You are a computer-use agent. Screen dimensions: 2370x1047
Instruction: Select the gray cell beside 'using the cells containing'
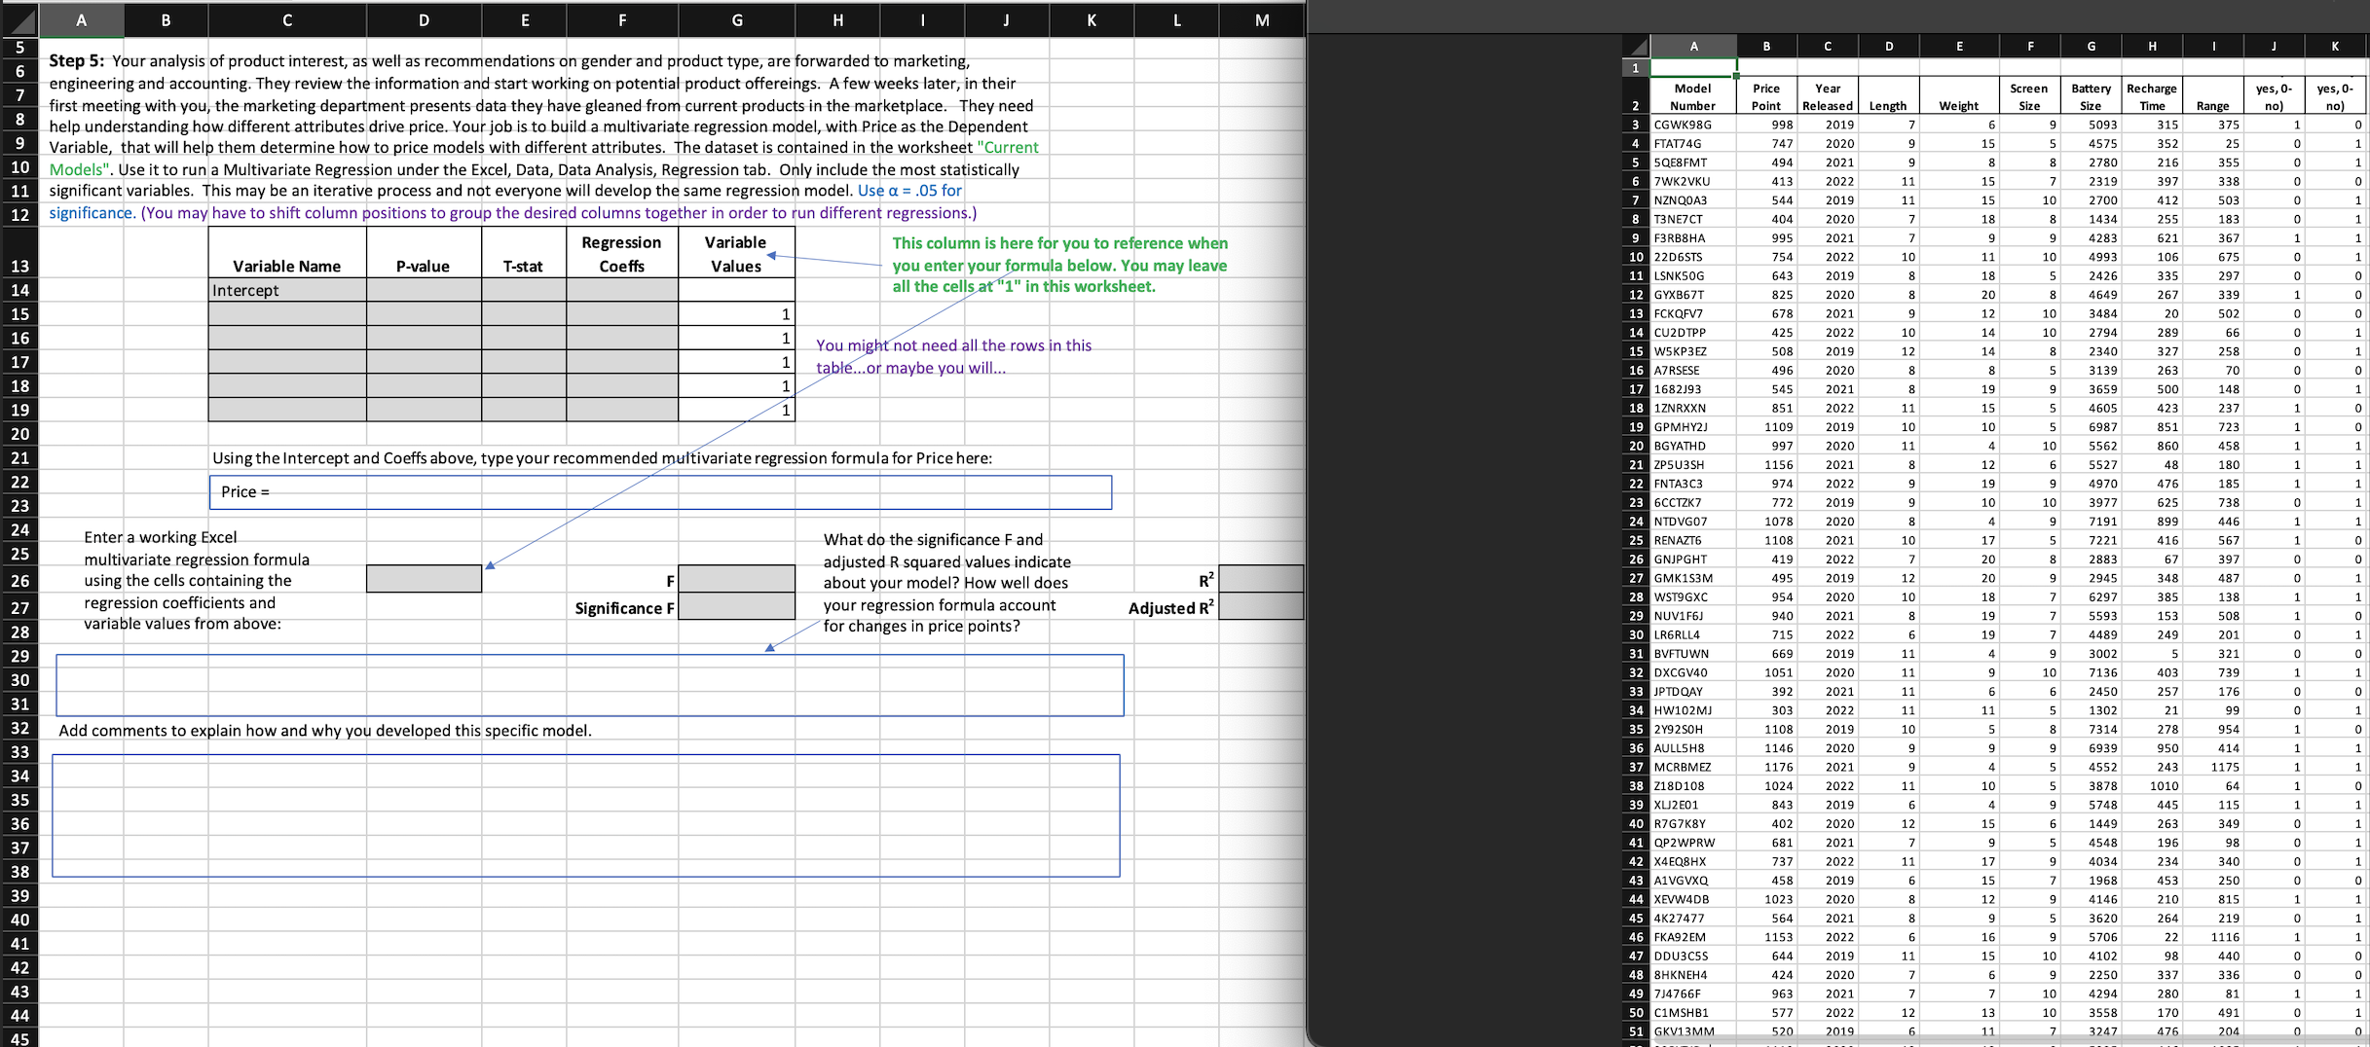point(424,578)
